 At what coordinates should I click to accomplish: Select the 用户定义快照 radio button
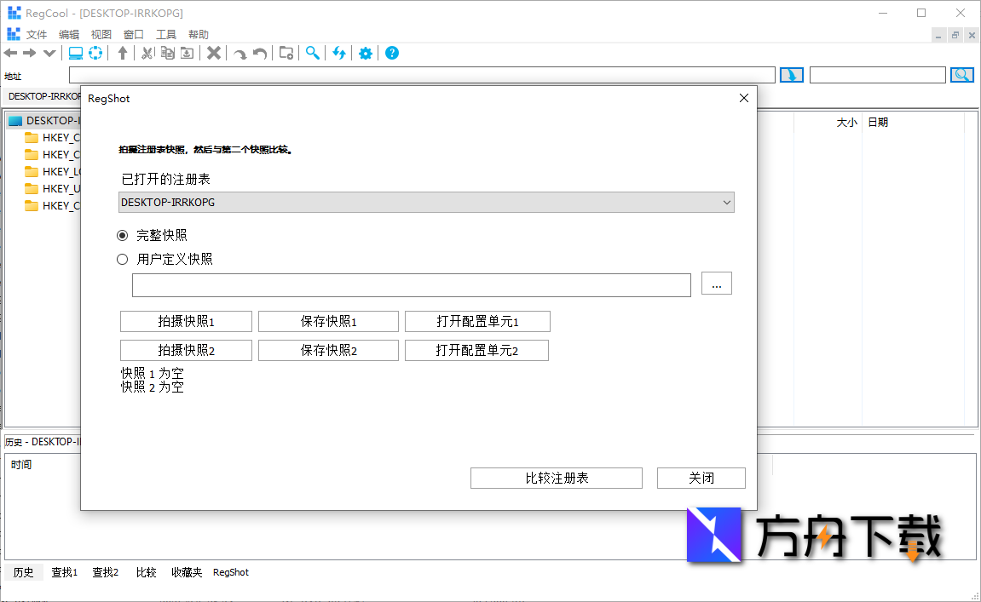[x=122, y=259]
